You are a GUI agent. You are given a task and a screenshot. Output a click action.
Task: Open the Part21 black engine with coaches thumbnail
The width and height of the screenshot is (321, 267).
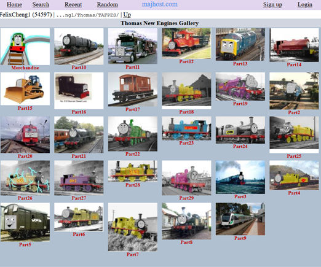[x=79, y=135]
